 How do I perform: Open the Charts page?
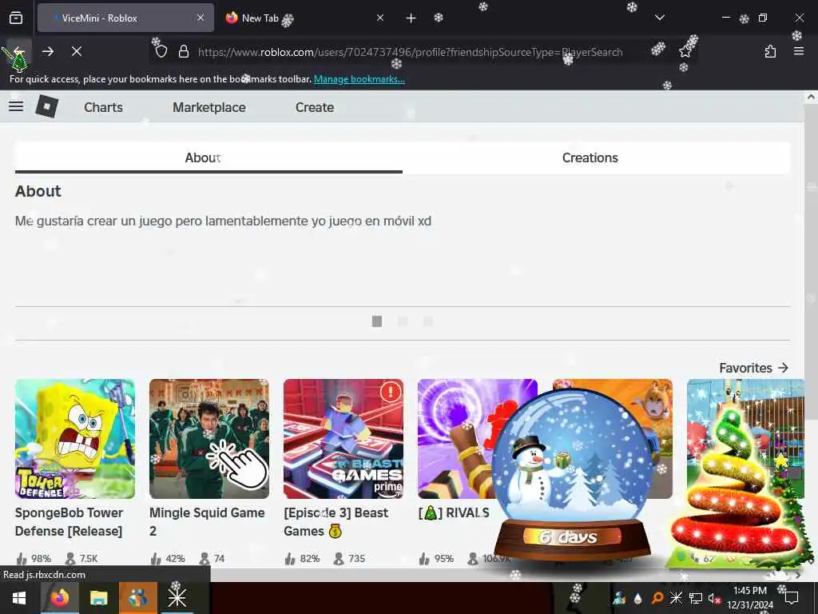coord(103,108)
